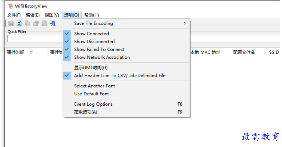Click the Refresh toolbar icon
The image size is (282, 147).
pyautogui.click(x=19, y=23)
